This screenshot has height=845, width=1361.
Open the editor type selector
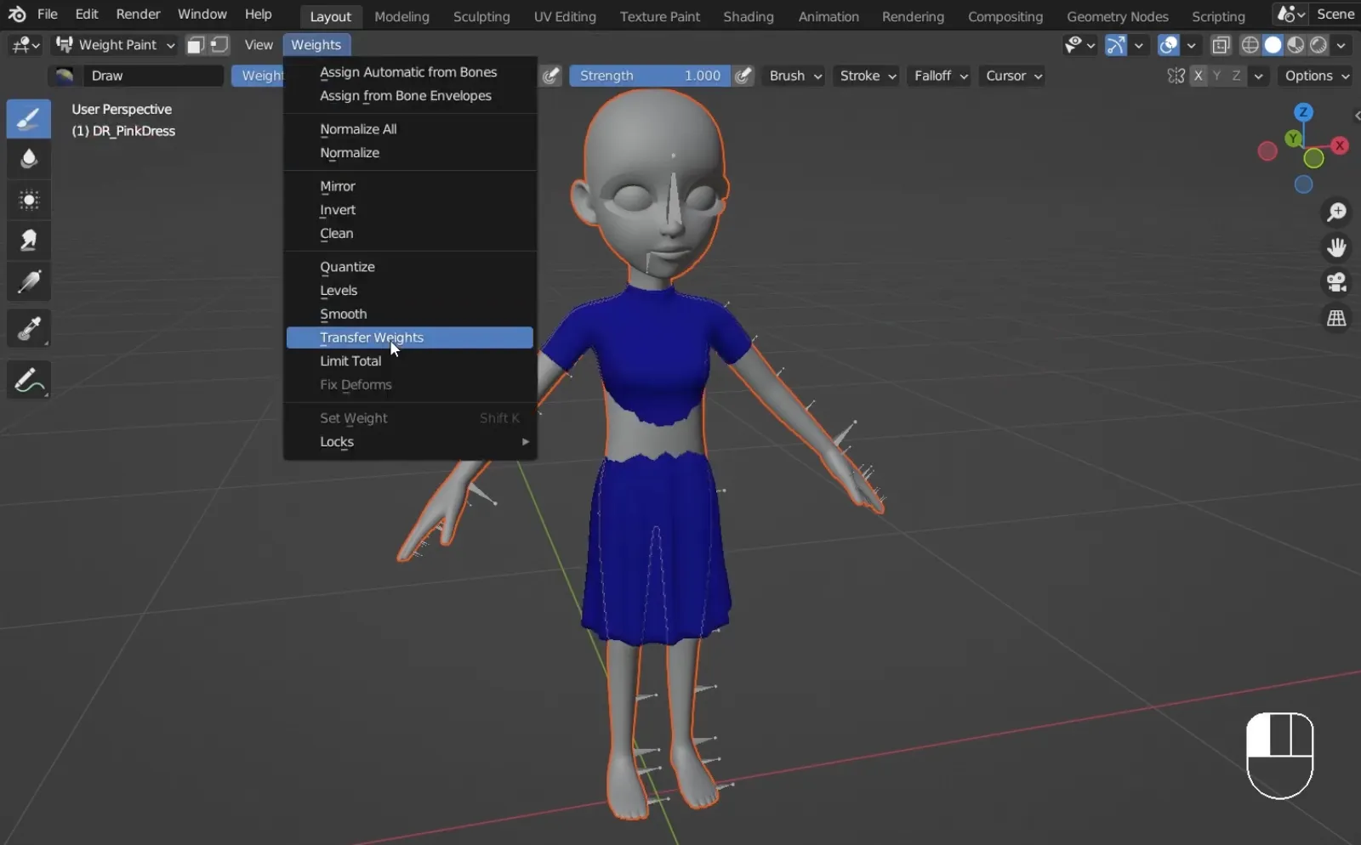tap(25, 44)
